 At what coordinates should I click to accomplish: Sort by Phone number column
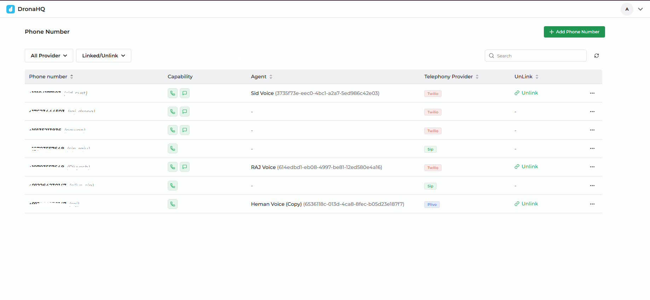(x=72, y=77)
